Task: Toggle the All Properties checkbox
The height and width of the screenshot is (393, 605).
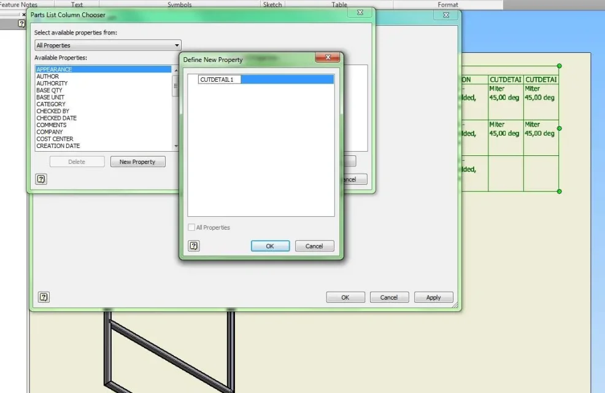Action: click(191, 227)
